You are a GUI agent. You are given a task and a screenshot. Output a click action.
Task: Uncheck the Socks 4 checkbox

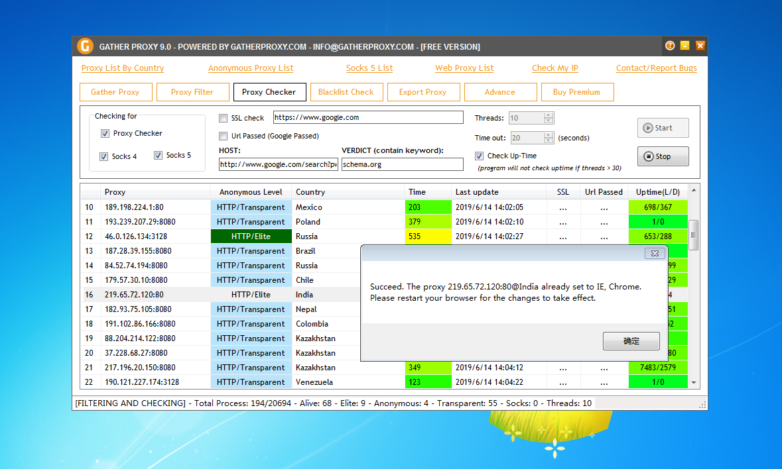[x=103, y=156]
